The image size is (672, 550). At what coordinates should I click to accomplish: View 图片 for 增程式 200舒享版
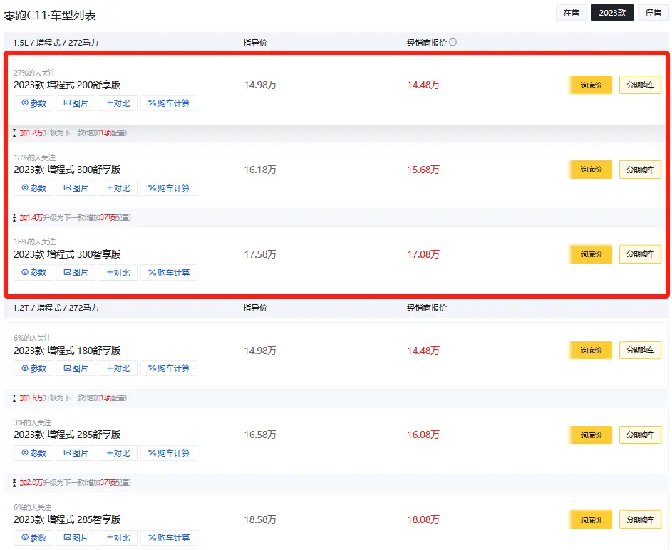tap(76, 103)
